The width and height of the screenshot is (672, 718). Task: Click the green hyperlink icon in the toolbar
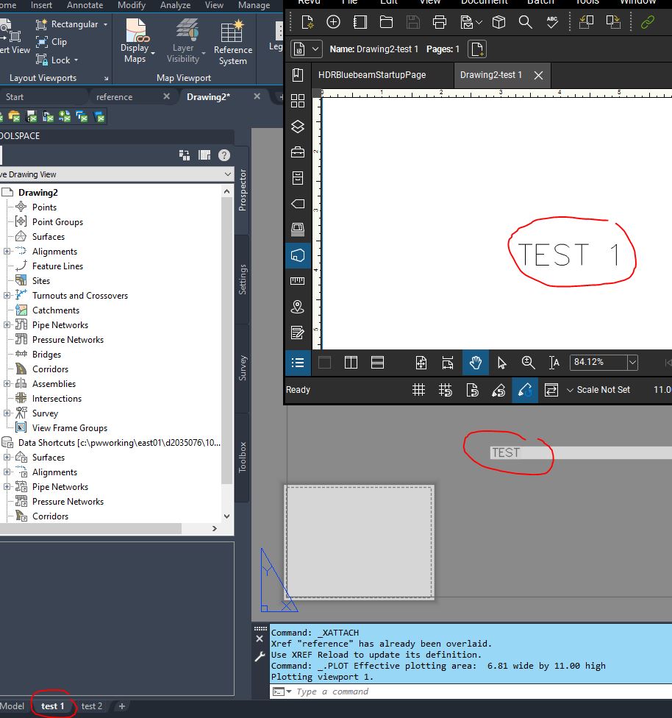(646, 21)
